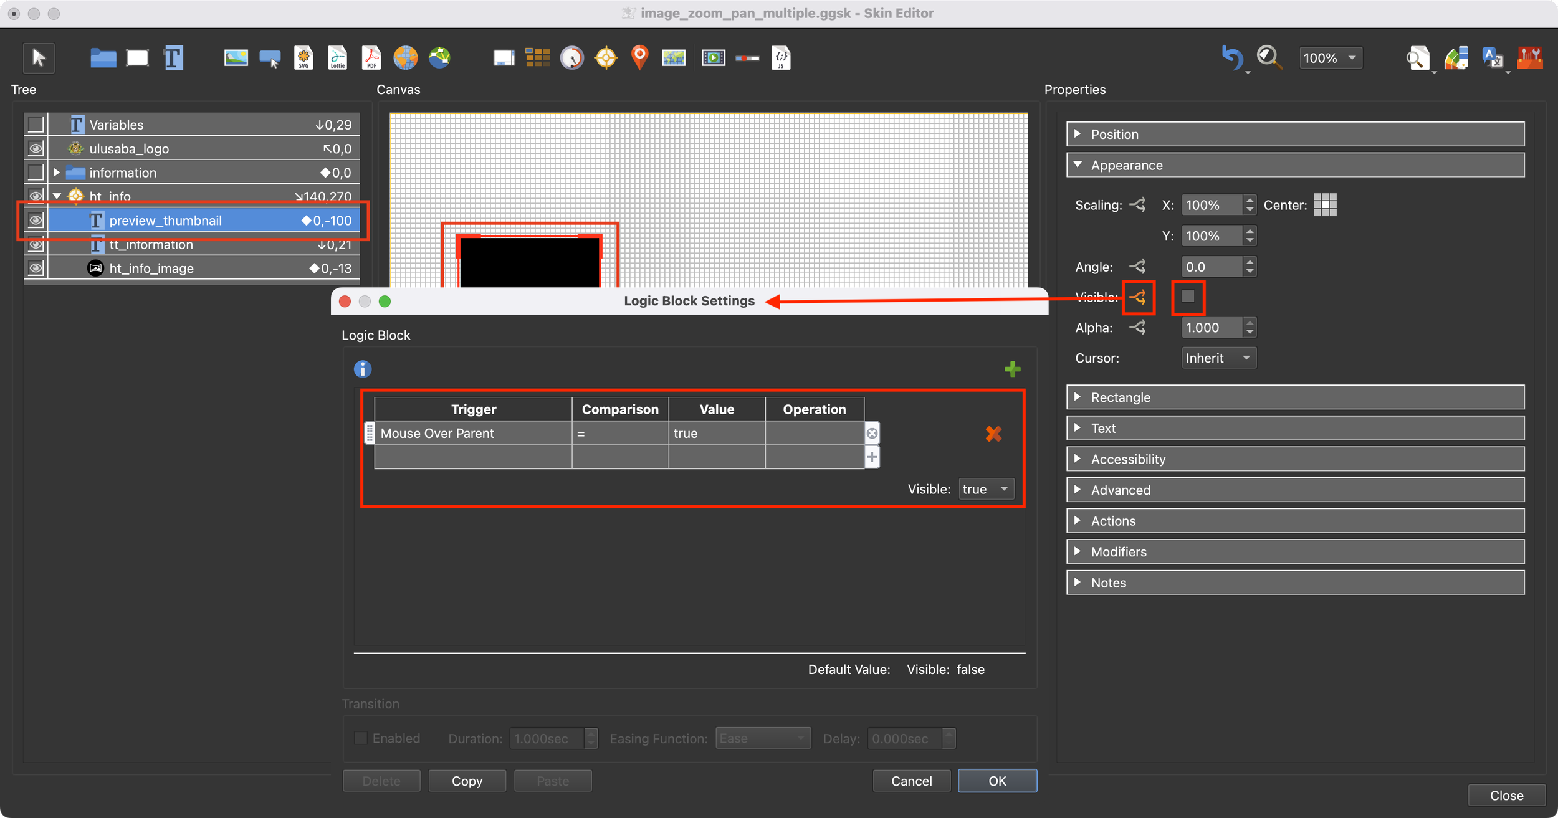This screenshot has height=818, width=1558.
Task: Add a PDF element
Action: tap(371, 58)
